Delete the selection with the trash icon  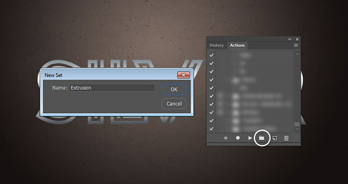(x=287, y=138)
